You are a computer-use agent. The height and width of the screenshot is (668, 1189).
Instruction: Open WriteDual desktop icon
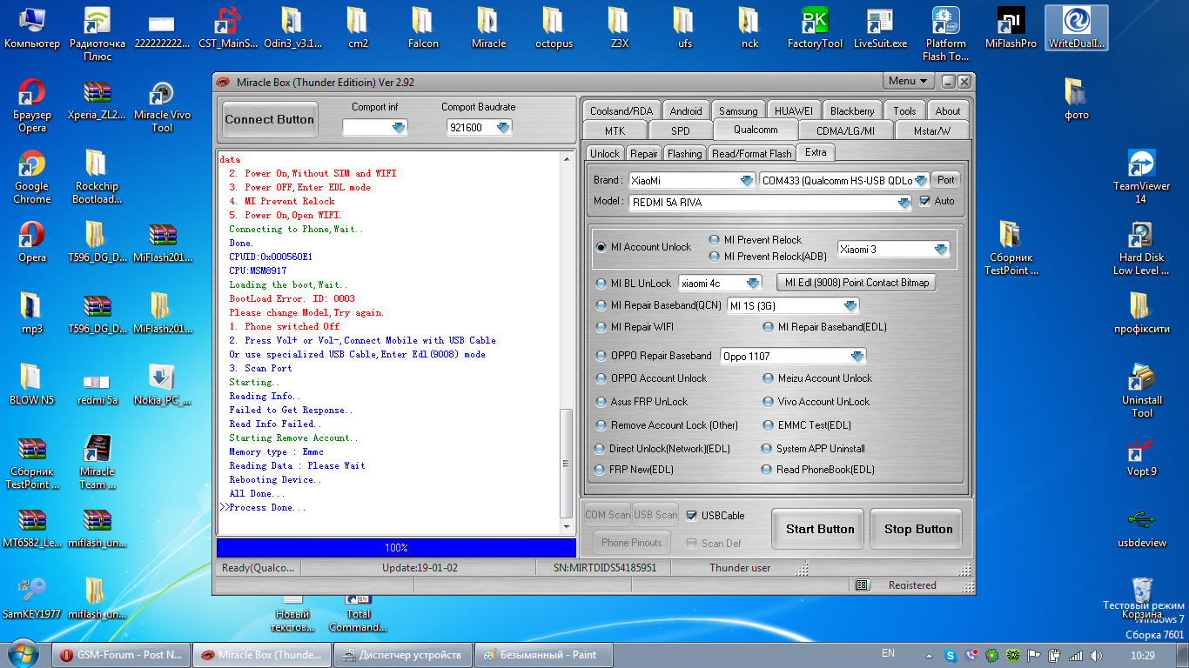pos(1076,26)
